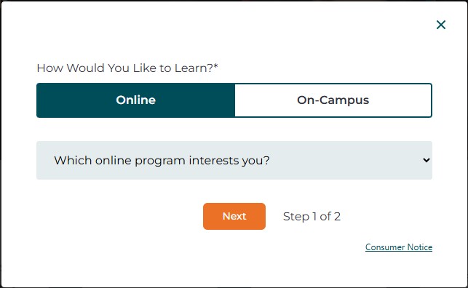Click the Step 1 of 2 indicator
The width and height of the screenshot is (468, 288).
point(312,217)
